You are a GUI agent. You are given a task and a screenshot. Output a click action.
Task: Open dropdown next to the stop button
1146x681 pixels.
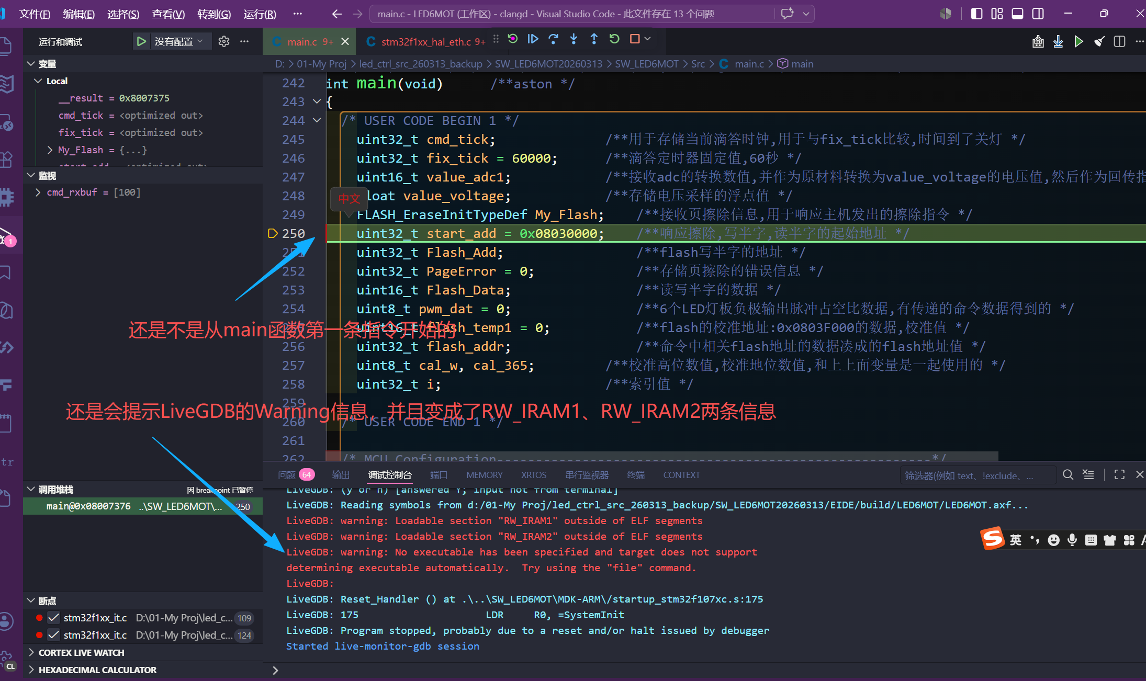click(648, 39)
